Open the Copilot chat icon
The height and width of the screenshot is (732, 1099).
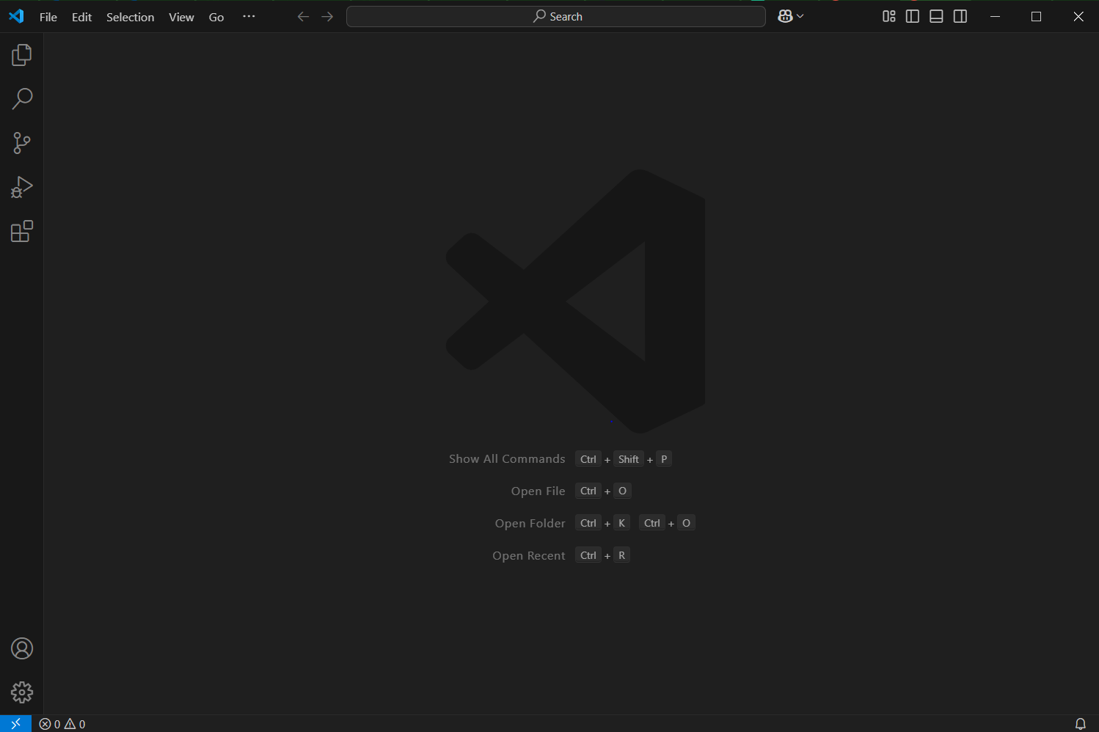pyautogui.click(x=785, y=16)
